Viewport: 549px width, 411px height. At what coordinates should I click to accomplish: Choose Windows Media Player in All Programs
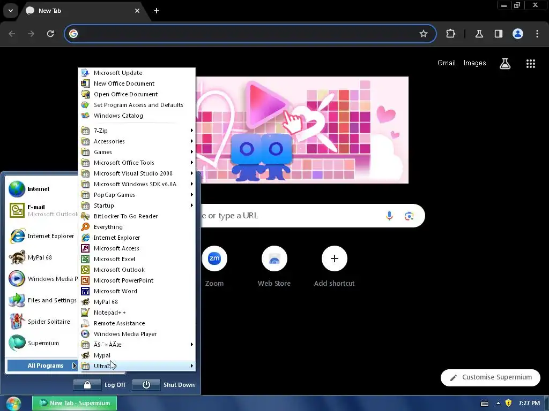coord(137,334)
